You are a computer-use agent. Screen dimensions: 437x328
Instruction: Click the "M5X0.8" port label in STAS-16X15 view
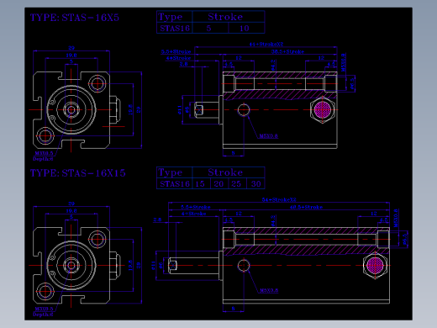point(269,290)
